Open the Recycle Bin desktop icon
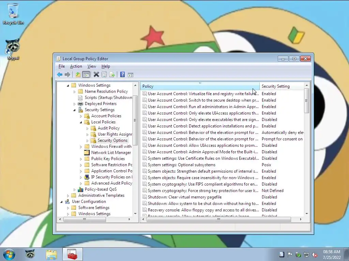Image resolution: width=349 pixels, height=261 pixels. coord(13,14)
